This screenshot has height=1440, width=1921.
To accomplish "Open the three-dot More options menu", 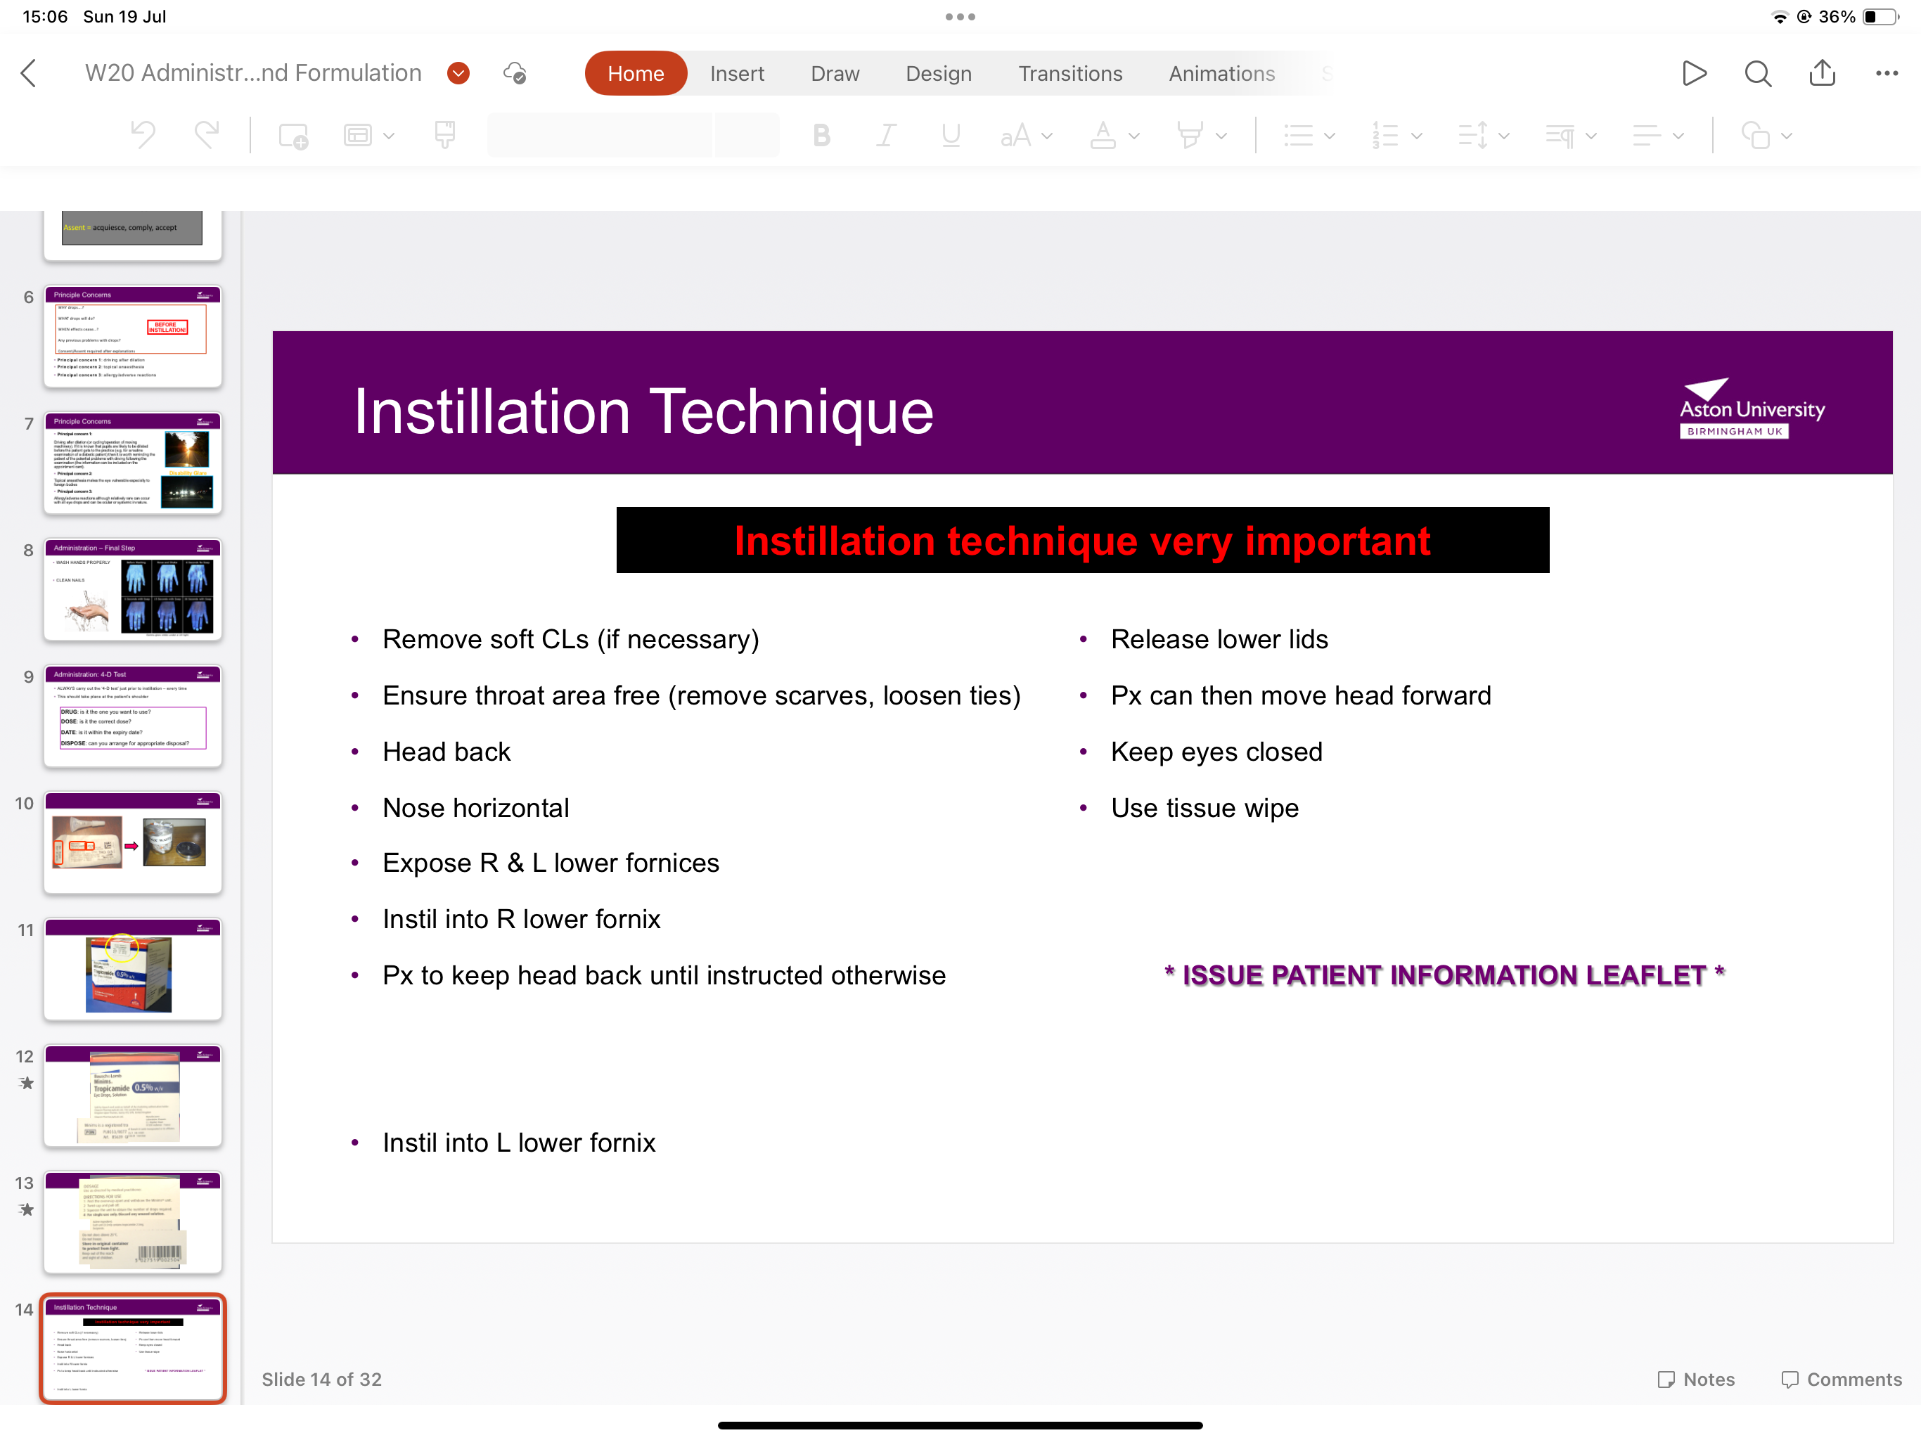I will pos(1887,74).
